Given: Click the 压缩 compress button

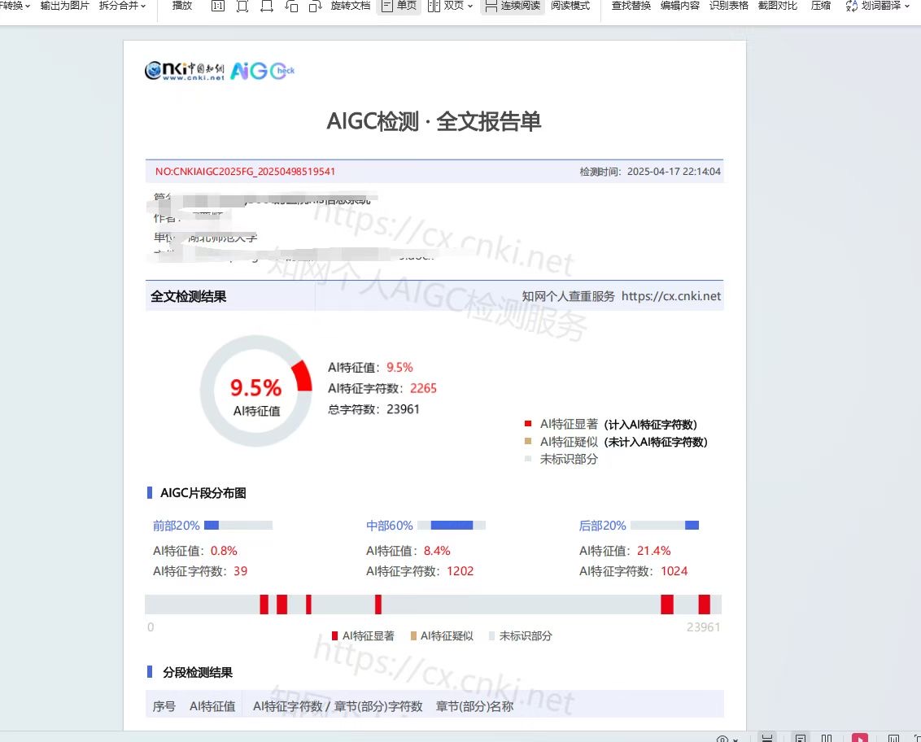Looking at the screenshot, I should tap(820, 7).
